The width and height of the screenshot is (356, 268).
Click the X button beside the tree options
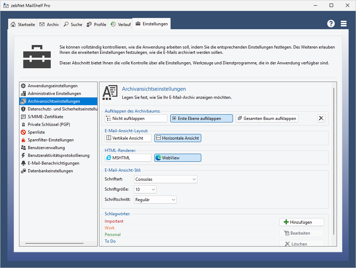(x=321, y=118)
